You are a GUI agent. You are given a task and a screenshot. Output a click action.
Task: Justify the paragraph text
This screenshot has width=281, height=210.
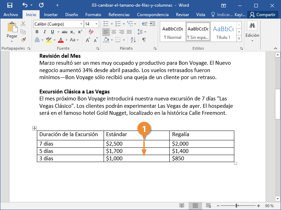coord(129,32)
